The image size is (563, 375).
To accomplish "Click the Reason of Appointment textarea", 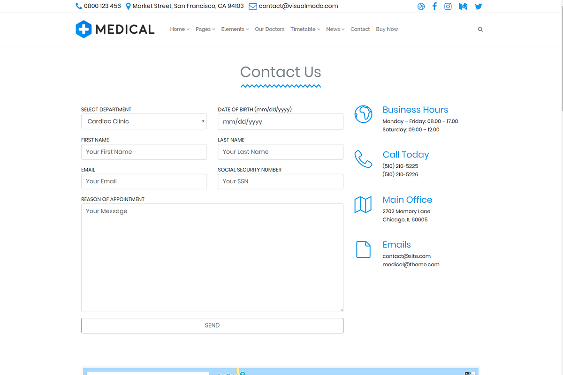I will coord(212,258).
